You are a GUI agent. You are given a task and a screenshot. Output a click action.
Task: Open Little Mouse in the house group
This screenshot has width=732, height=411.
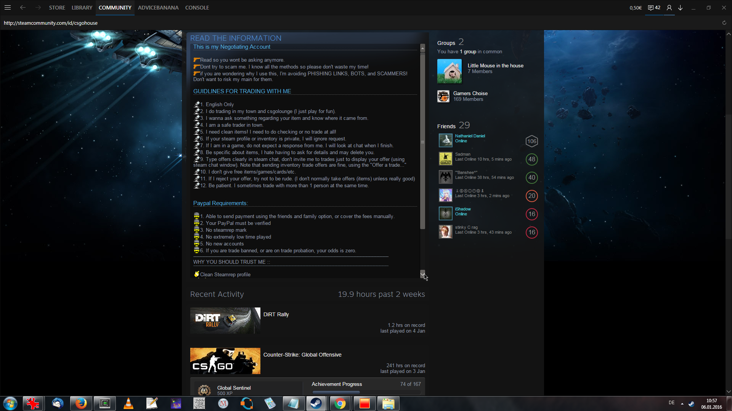[x=495, y=65]
